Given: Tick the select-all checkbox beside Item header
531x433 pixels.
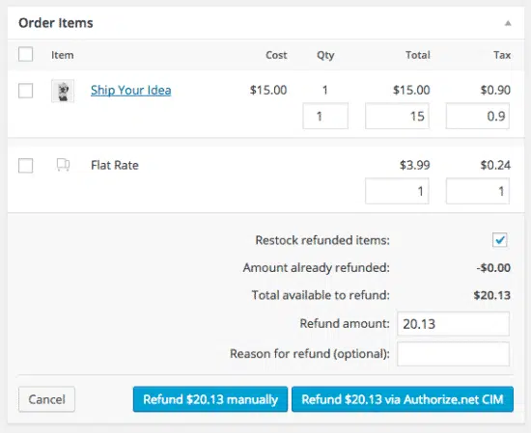Looking at the screenshot, I should coord(26,54).
